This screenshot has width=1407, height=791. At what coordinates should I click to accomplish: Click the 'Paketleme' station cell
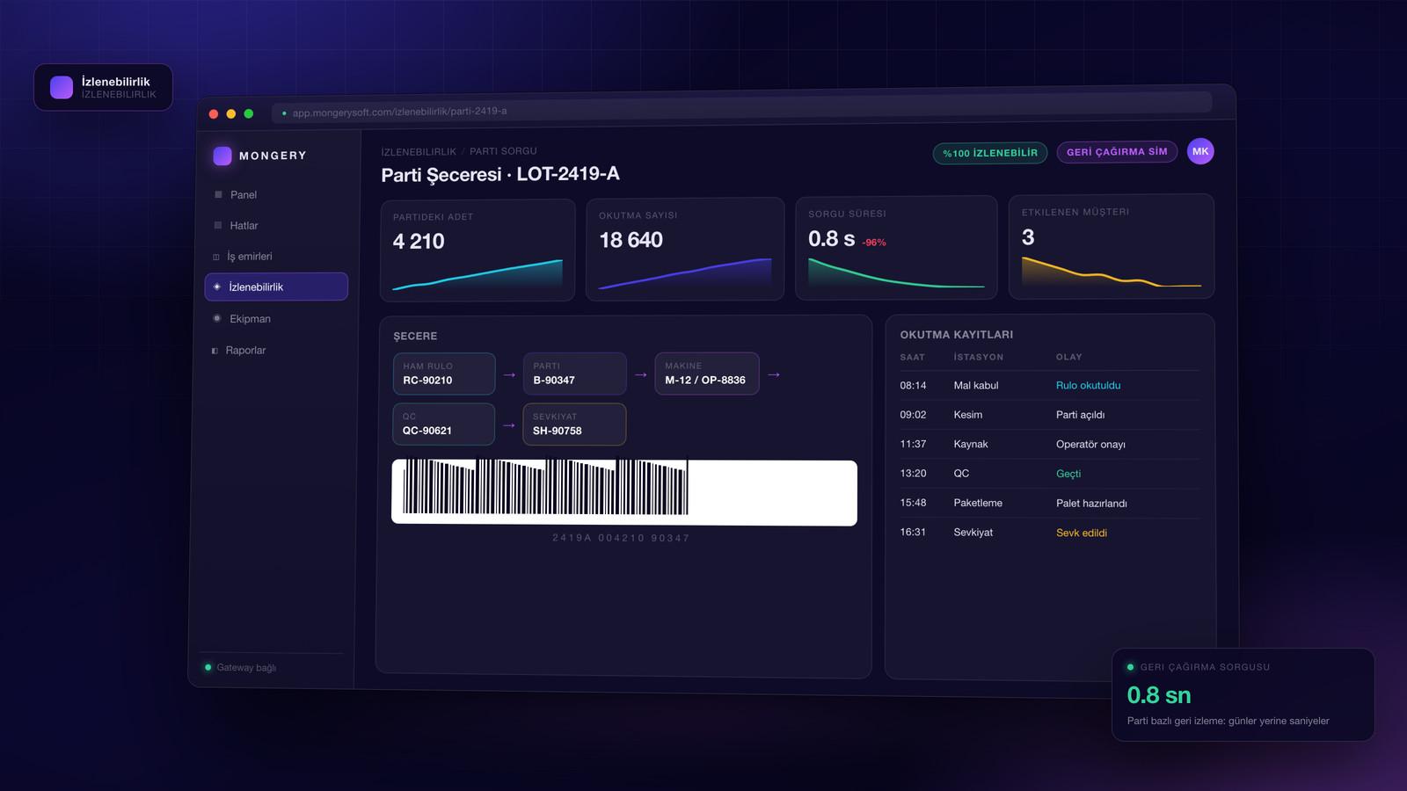pyautogui.click(x=978, y=503)
